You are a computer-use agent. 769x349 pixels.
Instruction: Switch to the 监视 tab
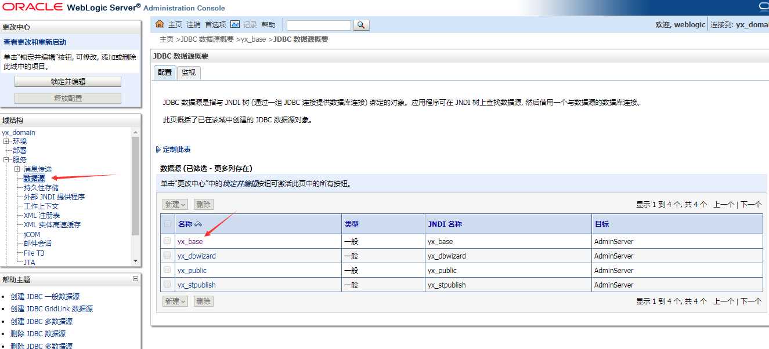pyautogui.click(x=188, y=72)
